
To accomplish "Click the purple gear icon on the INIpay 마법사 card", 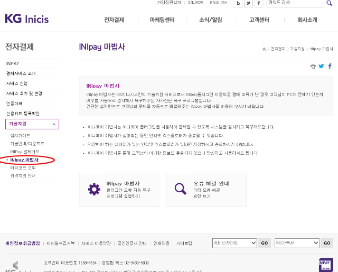I will point(94,190).
